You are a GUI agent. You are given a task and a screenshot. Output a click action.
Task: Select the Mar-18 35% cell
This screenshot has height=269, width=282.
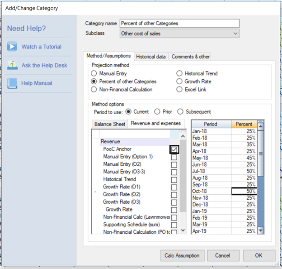[x=244, y=144]
